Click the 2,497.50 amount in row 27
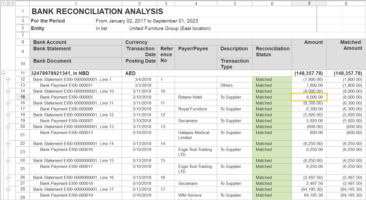366x200 pixels. [x=309, y=183]
